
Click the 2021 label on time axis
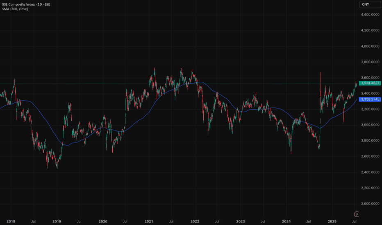(x=148, y=221)
